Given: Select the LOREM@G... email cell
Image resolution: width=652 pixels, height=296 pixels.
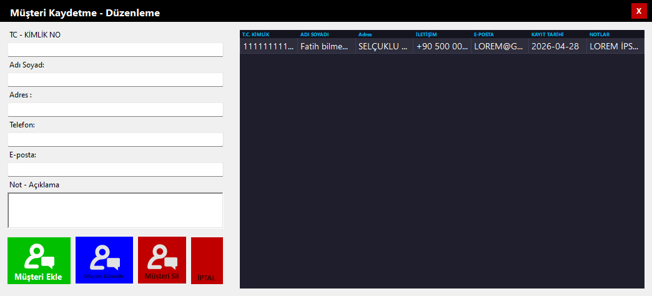Looking at the screenshot, I should coord(500,46).
